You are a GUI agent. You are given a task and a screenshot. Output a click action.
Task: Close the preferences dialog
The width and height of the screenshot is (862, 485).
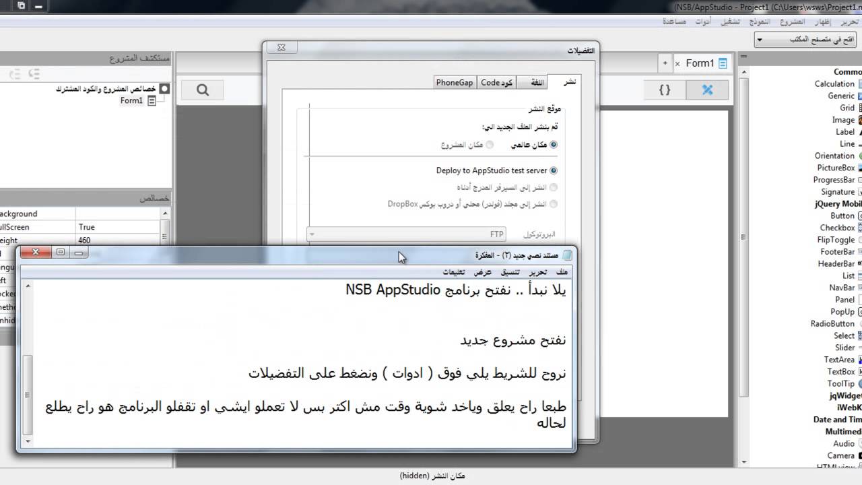pos(281,48)
